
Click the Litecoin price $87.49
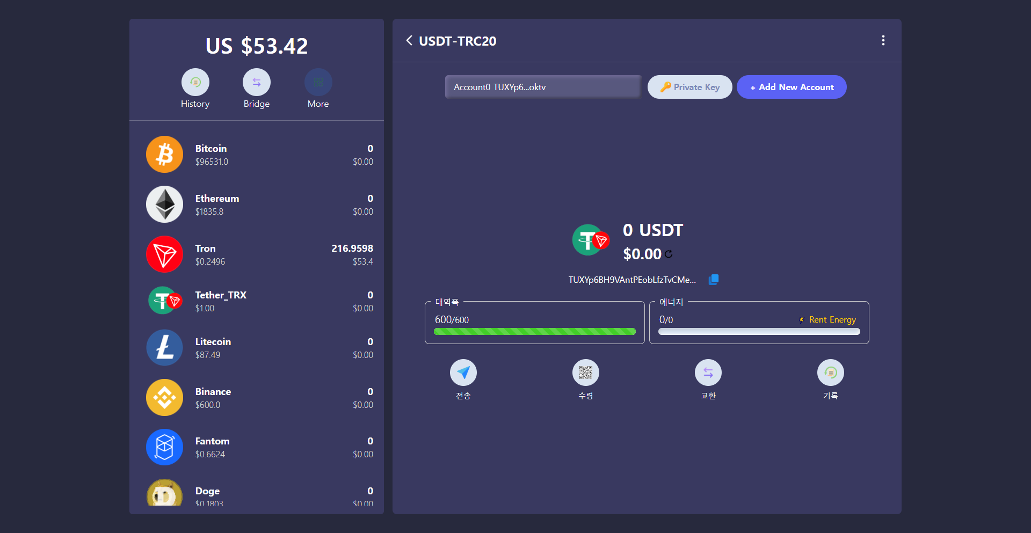pyautogui.click(x=208, y=355)
